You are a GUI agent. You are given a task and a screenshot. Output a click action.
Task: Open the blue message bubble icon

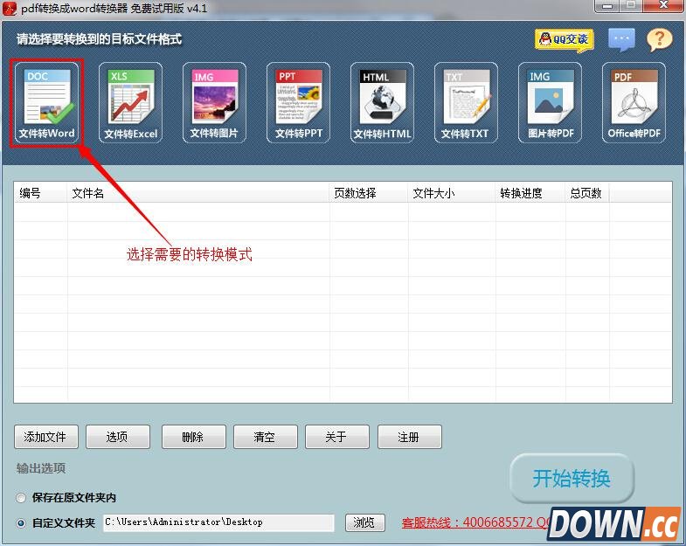click(621, 40)
